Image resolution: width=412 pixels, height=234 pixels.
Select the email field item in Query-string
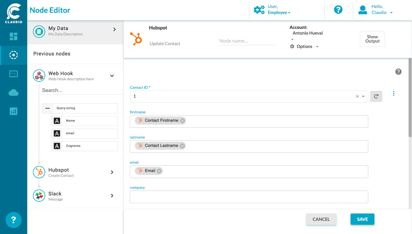pyautogui.click(x=85, y=133)
